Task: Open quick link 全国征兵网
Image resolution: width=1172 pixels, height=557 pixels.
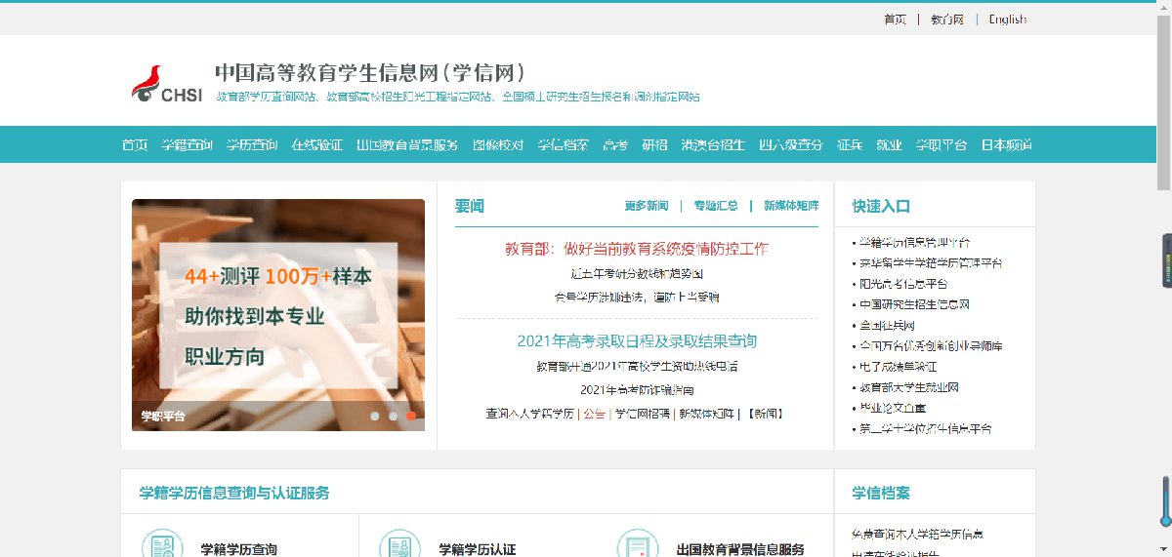Action: 888,325
